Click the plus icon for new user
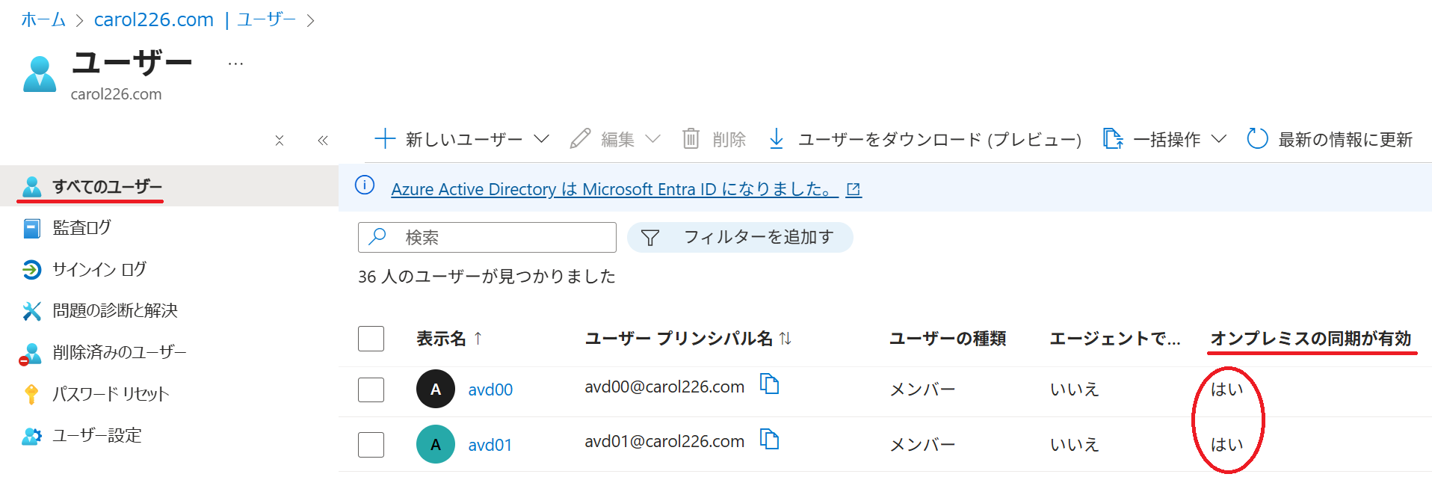 (385, 138)
